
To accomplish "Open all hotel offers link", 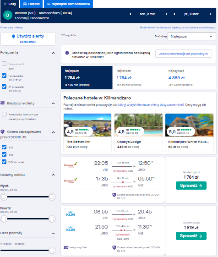I will click(x=151, y=105).
